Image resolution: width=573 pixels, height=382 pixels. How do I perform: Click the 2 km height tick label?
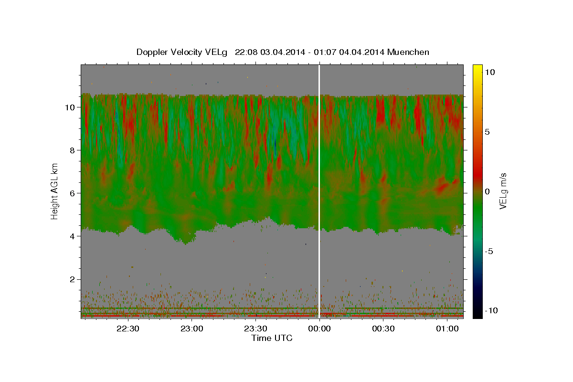point(73,279)
